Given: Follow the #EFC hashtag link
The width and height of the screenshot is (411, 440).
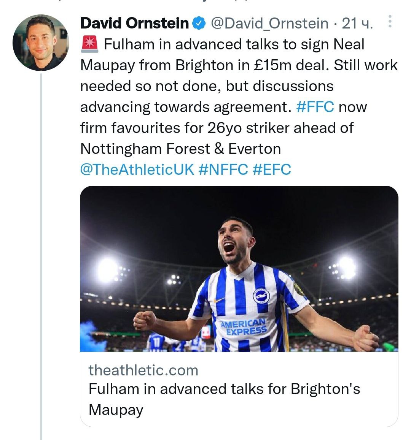Looking at the screenshot, I should [x=272, y=169].
